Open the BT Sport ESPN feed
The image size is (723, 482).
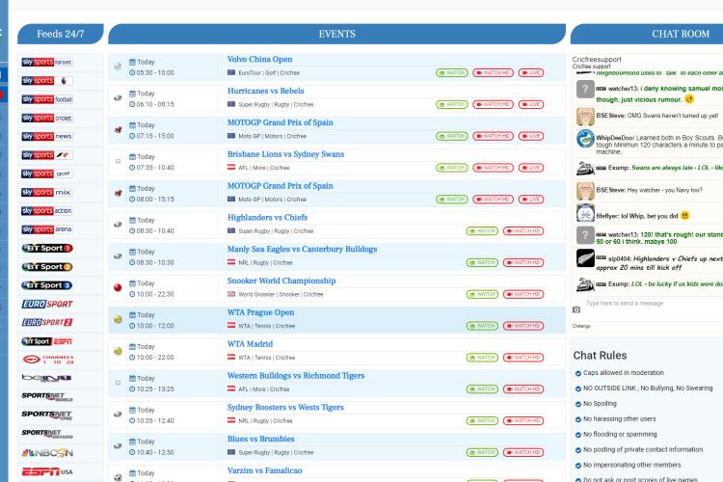(47, 341)
